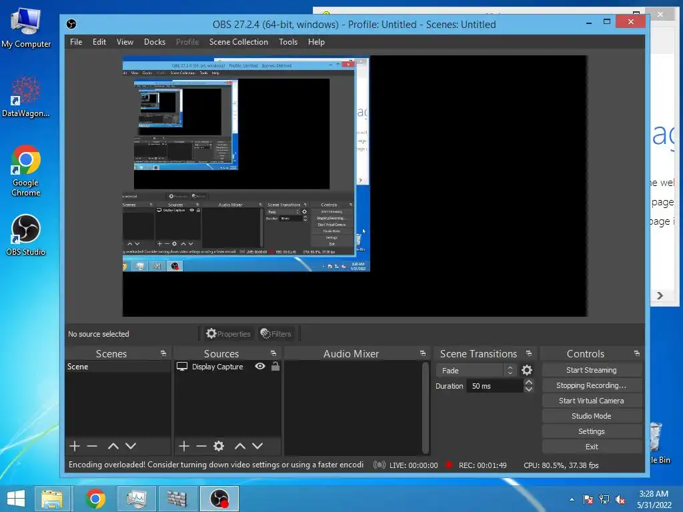Viewport: 683px width, 512px height.
Task: Decrease transition duration with down arrow
Action: click(529, 389)
